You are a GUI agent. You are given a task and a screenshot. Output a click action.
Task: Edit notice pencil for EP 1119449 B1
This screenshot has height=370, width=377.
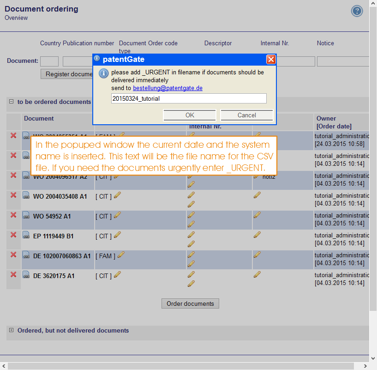click(x=257, y=235)
